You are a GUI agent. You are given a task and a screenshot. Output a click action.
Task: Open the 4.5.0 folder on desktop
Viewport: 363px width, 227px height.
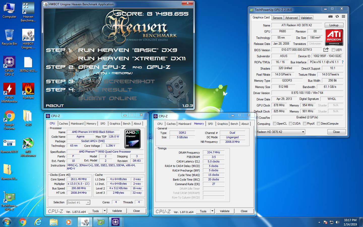28,118
